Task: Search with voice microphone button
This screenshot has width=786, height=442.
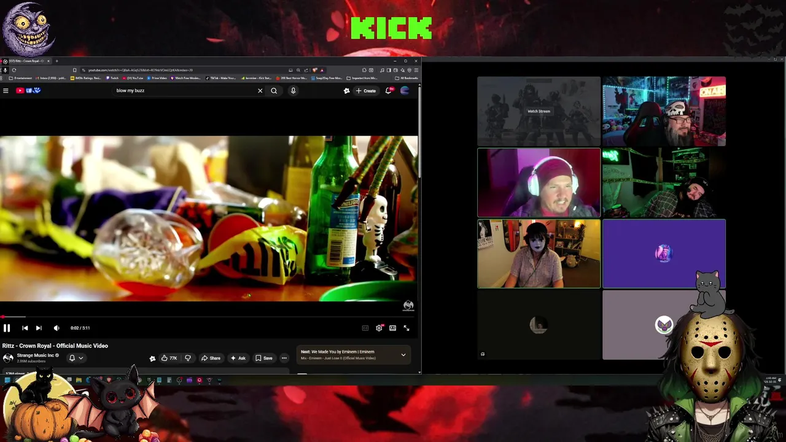Action: [x=293, y=91]
